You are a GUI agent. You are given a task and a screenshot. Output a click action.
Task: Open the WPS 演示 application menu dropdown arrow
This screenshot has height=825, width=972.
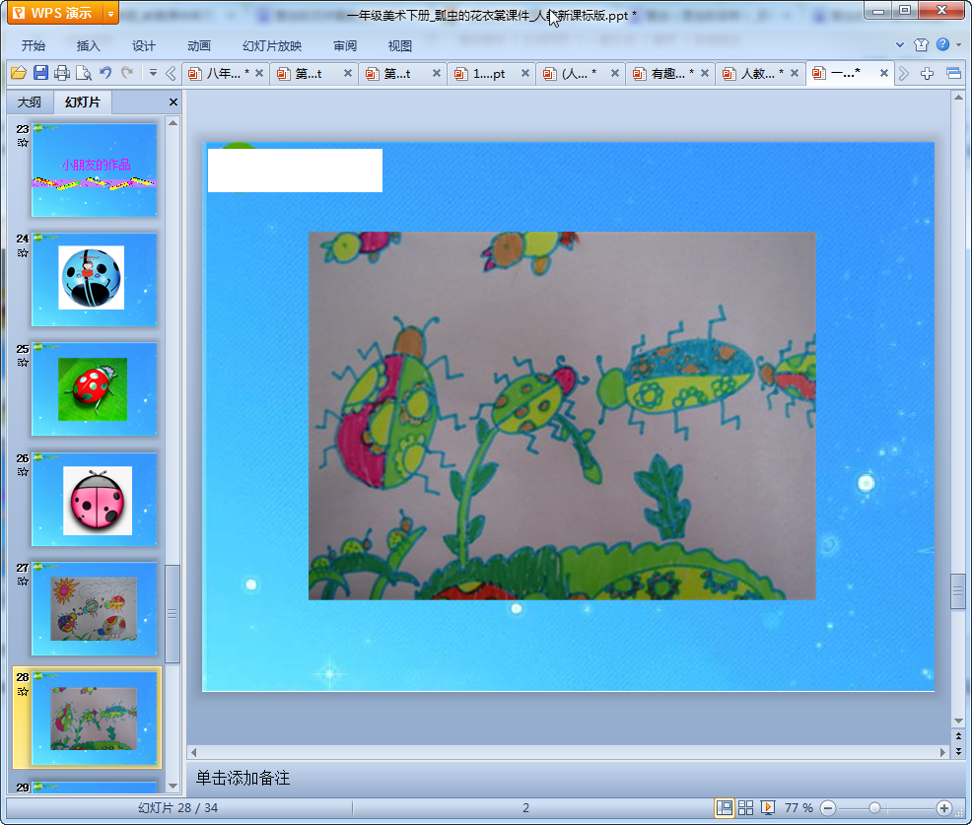pyautogui.click(x=111, y=13)
